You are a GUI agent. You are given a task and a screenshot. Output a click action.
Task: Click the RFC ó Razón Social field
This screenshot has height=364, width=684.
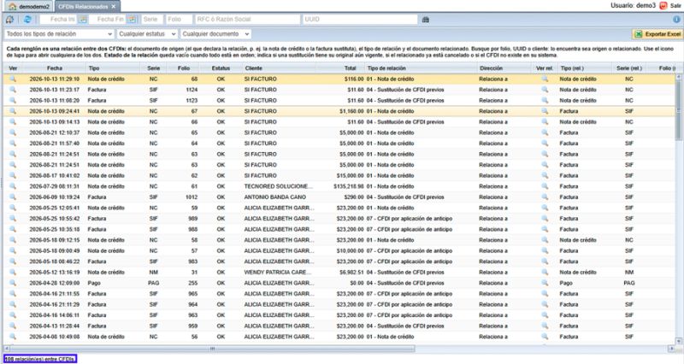[x=247, y=20]
